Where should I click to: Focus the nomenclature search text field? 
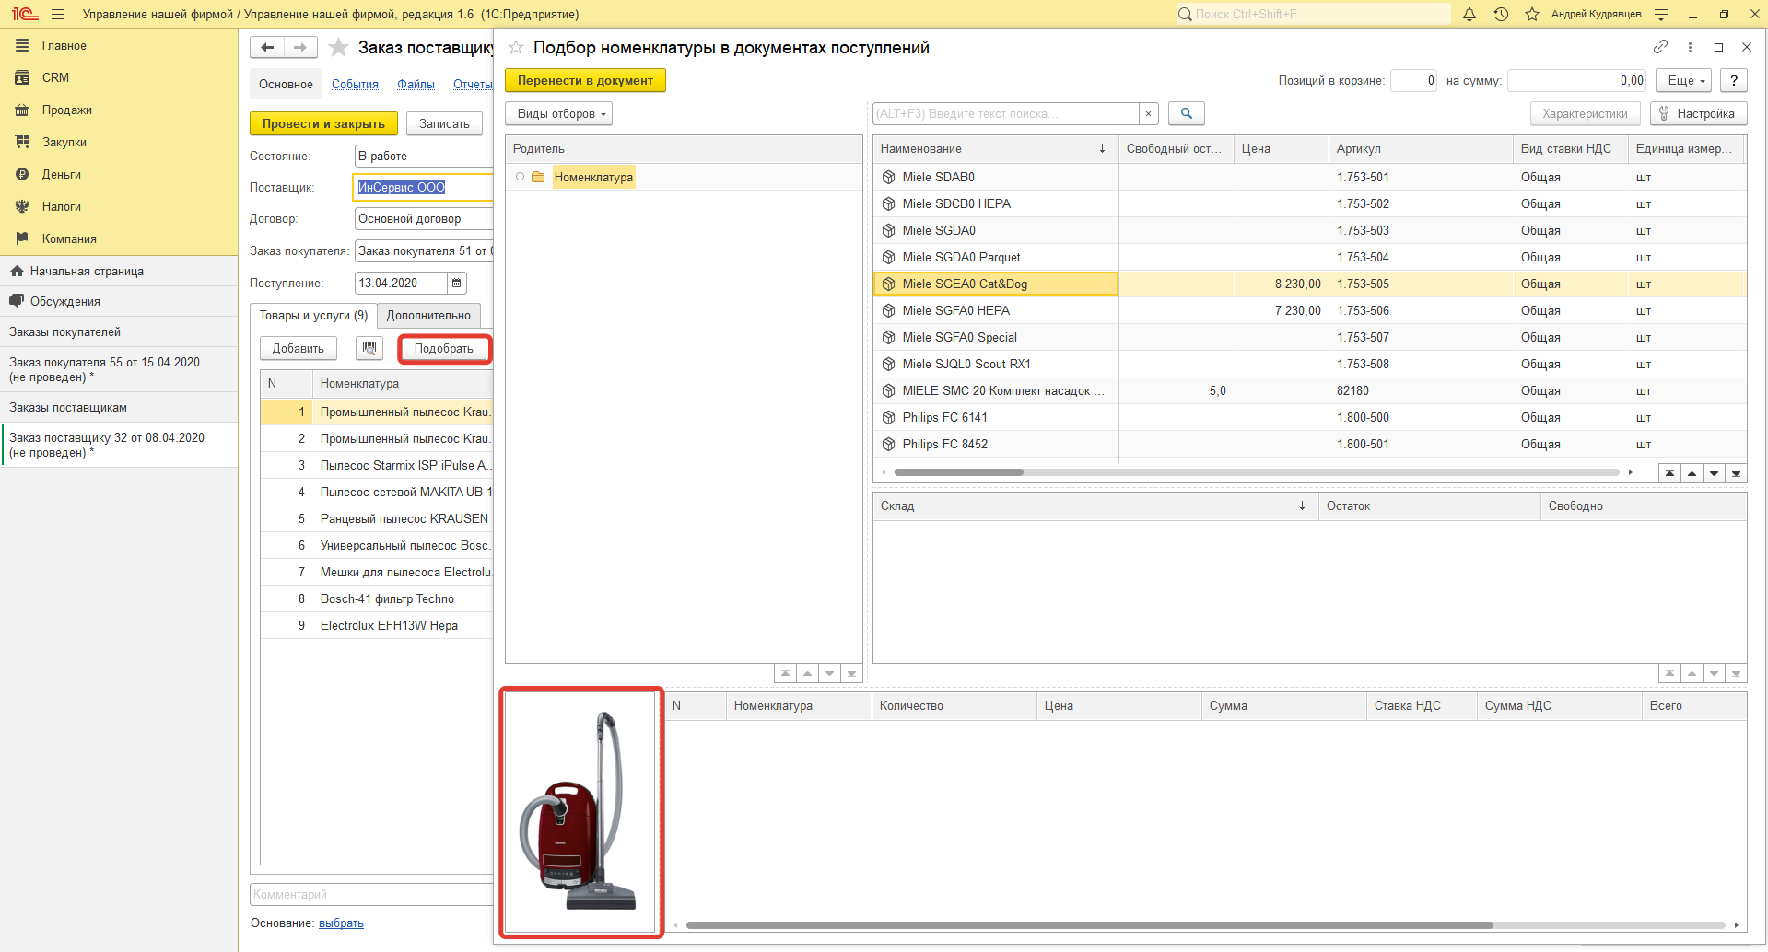coord(1005,113)
